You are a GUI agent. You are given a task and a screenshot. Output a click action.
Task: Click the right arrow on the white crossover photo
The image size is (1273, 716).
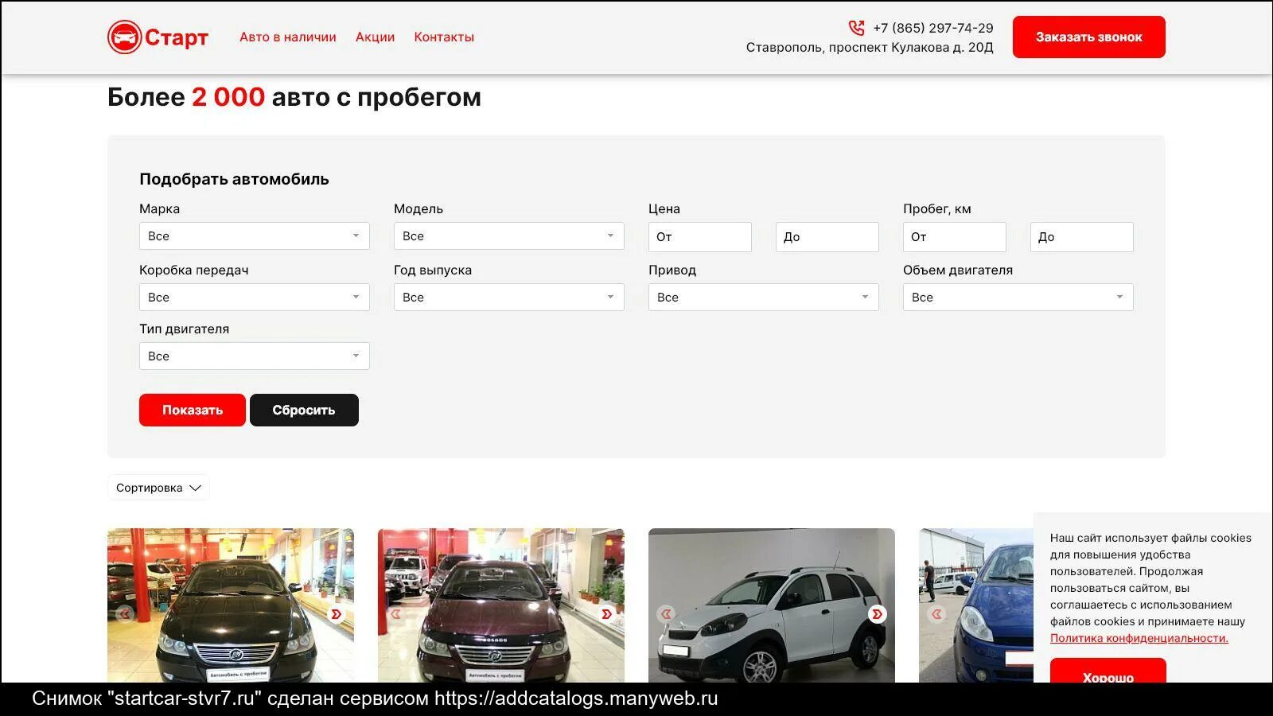point(877,614)
